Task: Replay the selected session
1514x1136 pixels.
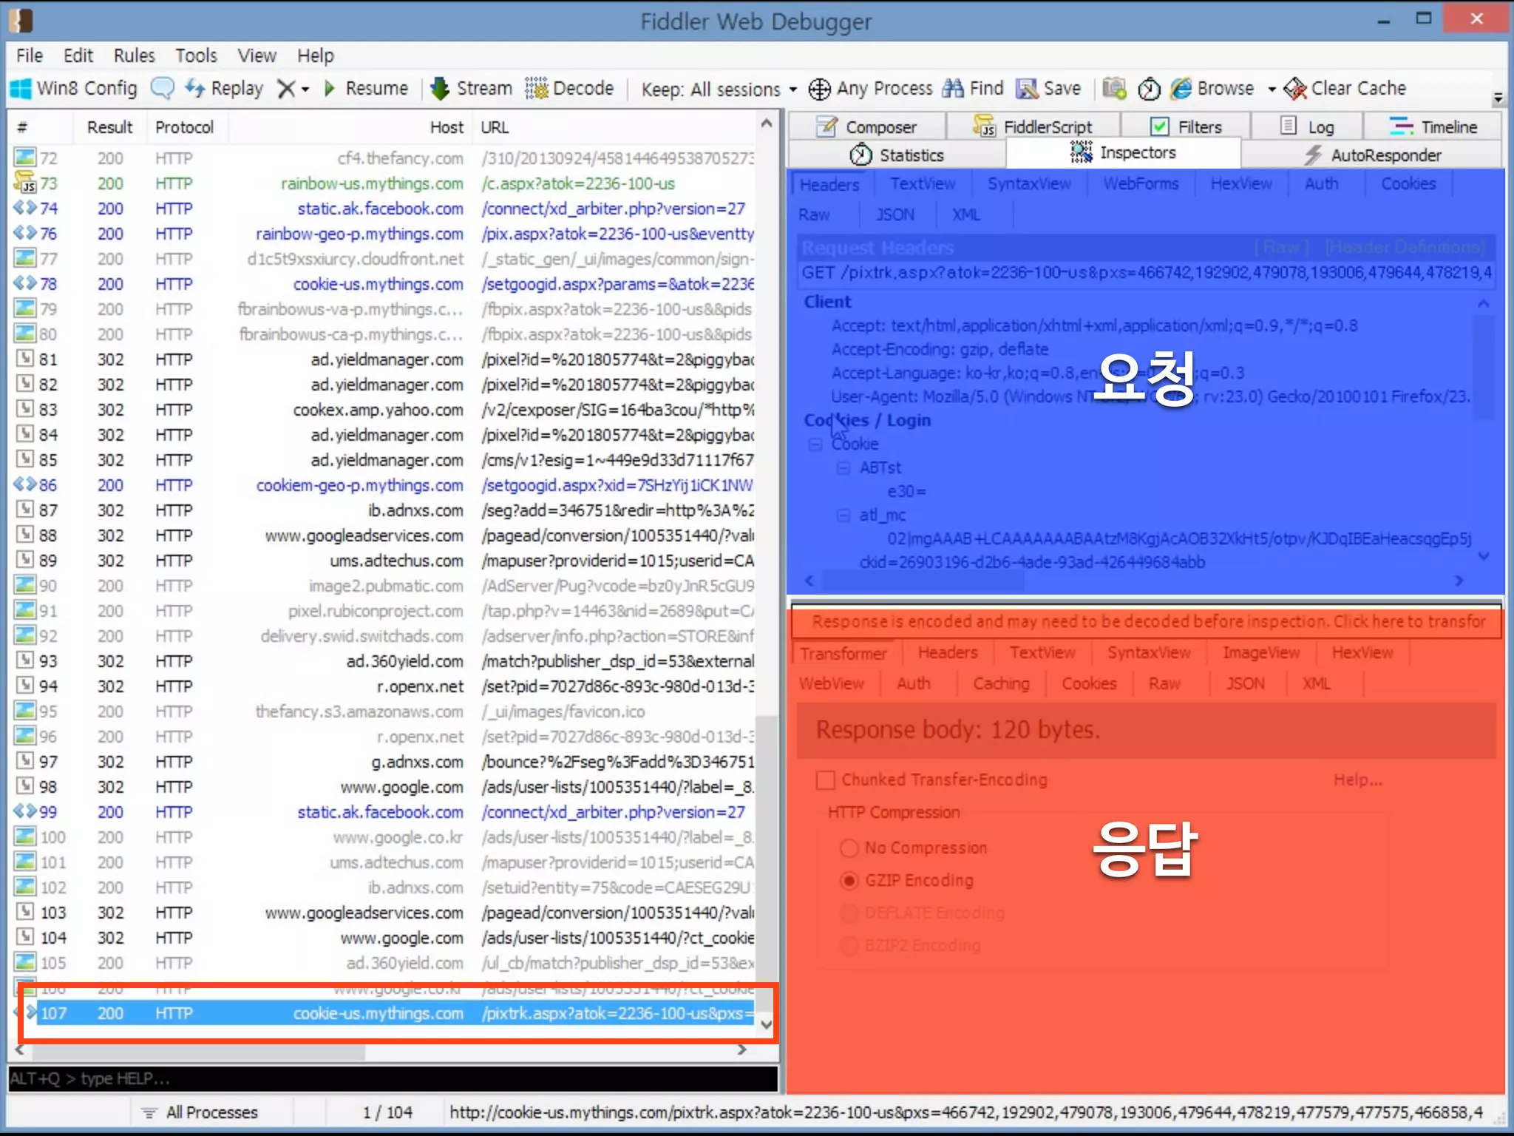Action: tap(225, 89)
